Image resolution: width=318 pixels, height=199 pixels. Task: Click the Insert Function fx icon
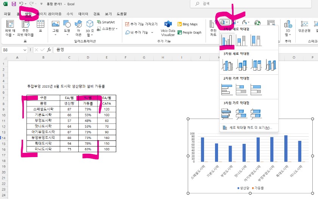click(x=49, y=50)
